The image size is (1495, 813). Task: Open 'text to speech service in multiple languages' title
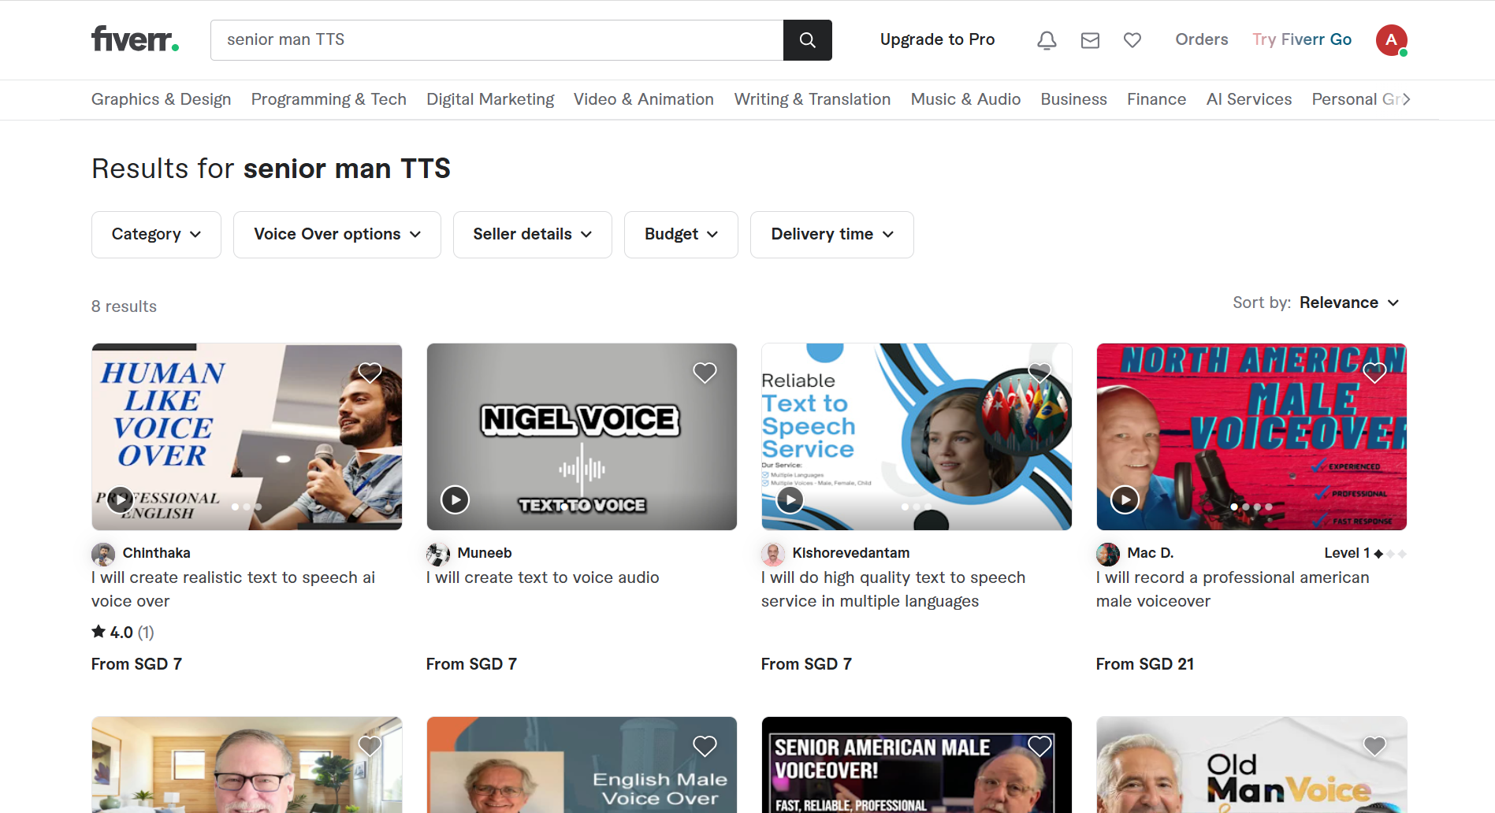click(x=894, y=589)
